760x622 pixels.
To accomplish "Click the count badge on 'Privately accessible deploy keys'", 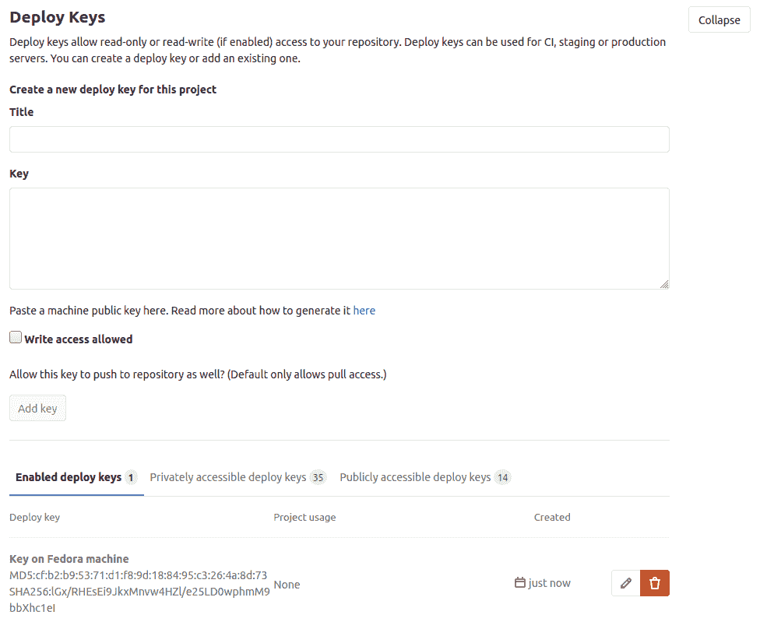I will (x=319, y=476).
